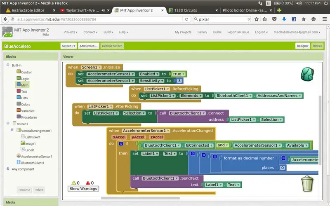Click Add Screen button
330x206 pixels.
click(x=88, y=46)
